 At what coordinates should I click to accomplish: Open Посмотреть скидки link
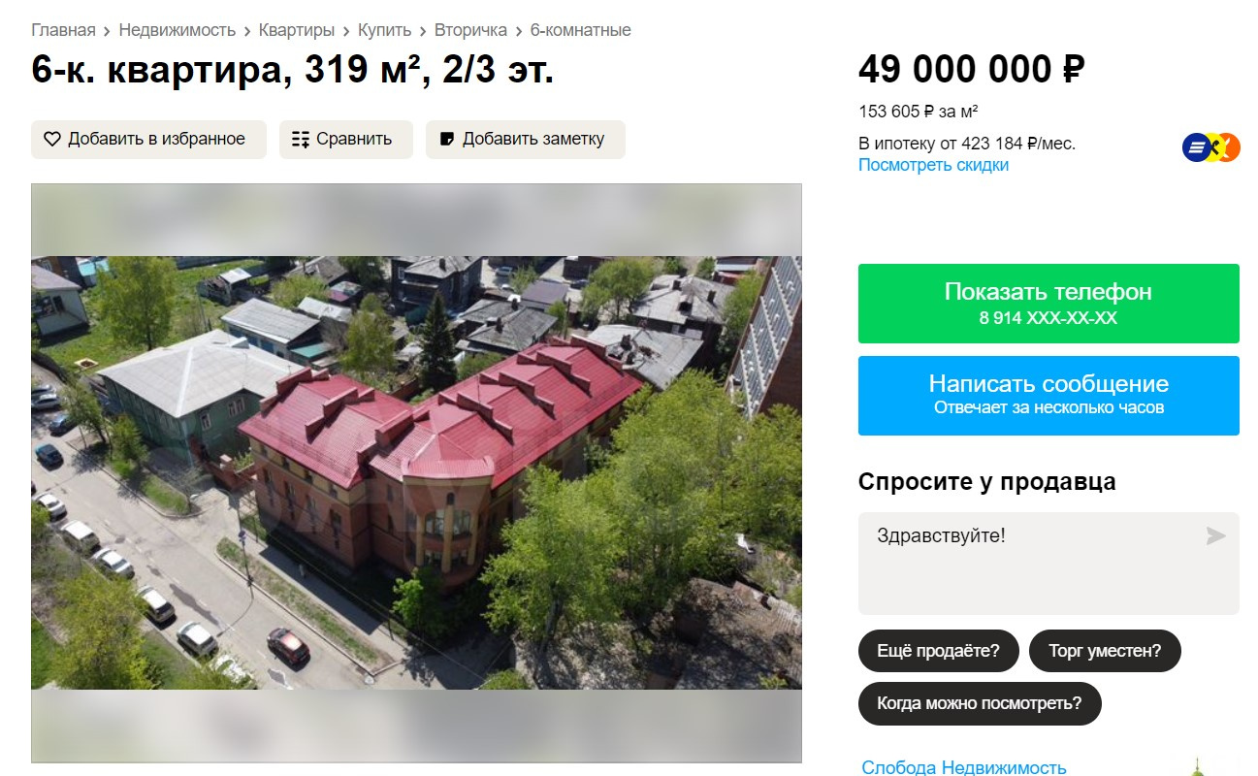pyautogui.click(x=933, y=165)
